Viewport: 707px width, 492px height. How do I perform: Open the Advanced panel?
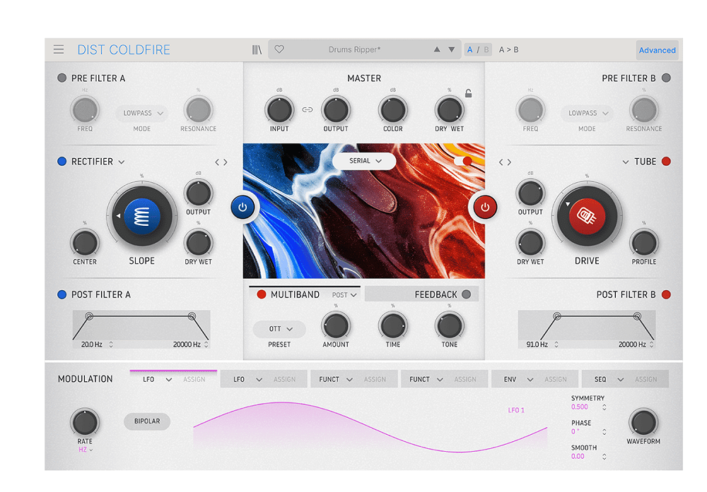tap(658, 49)
